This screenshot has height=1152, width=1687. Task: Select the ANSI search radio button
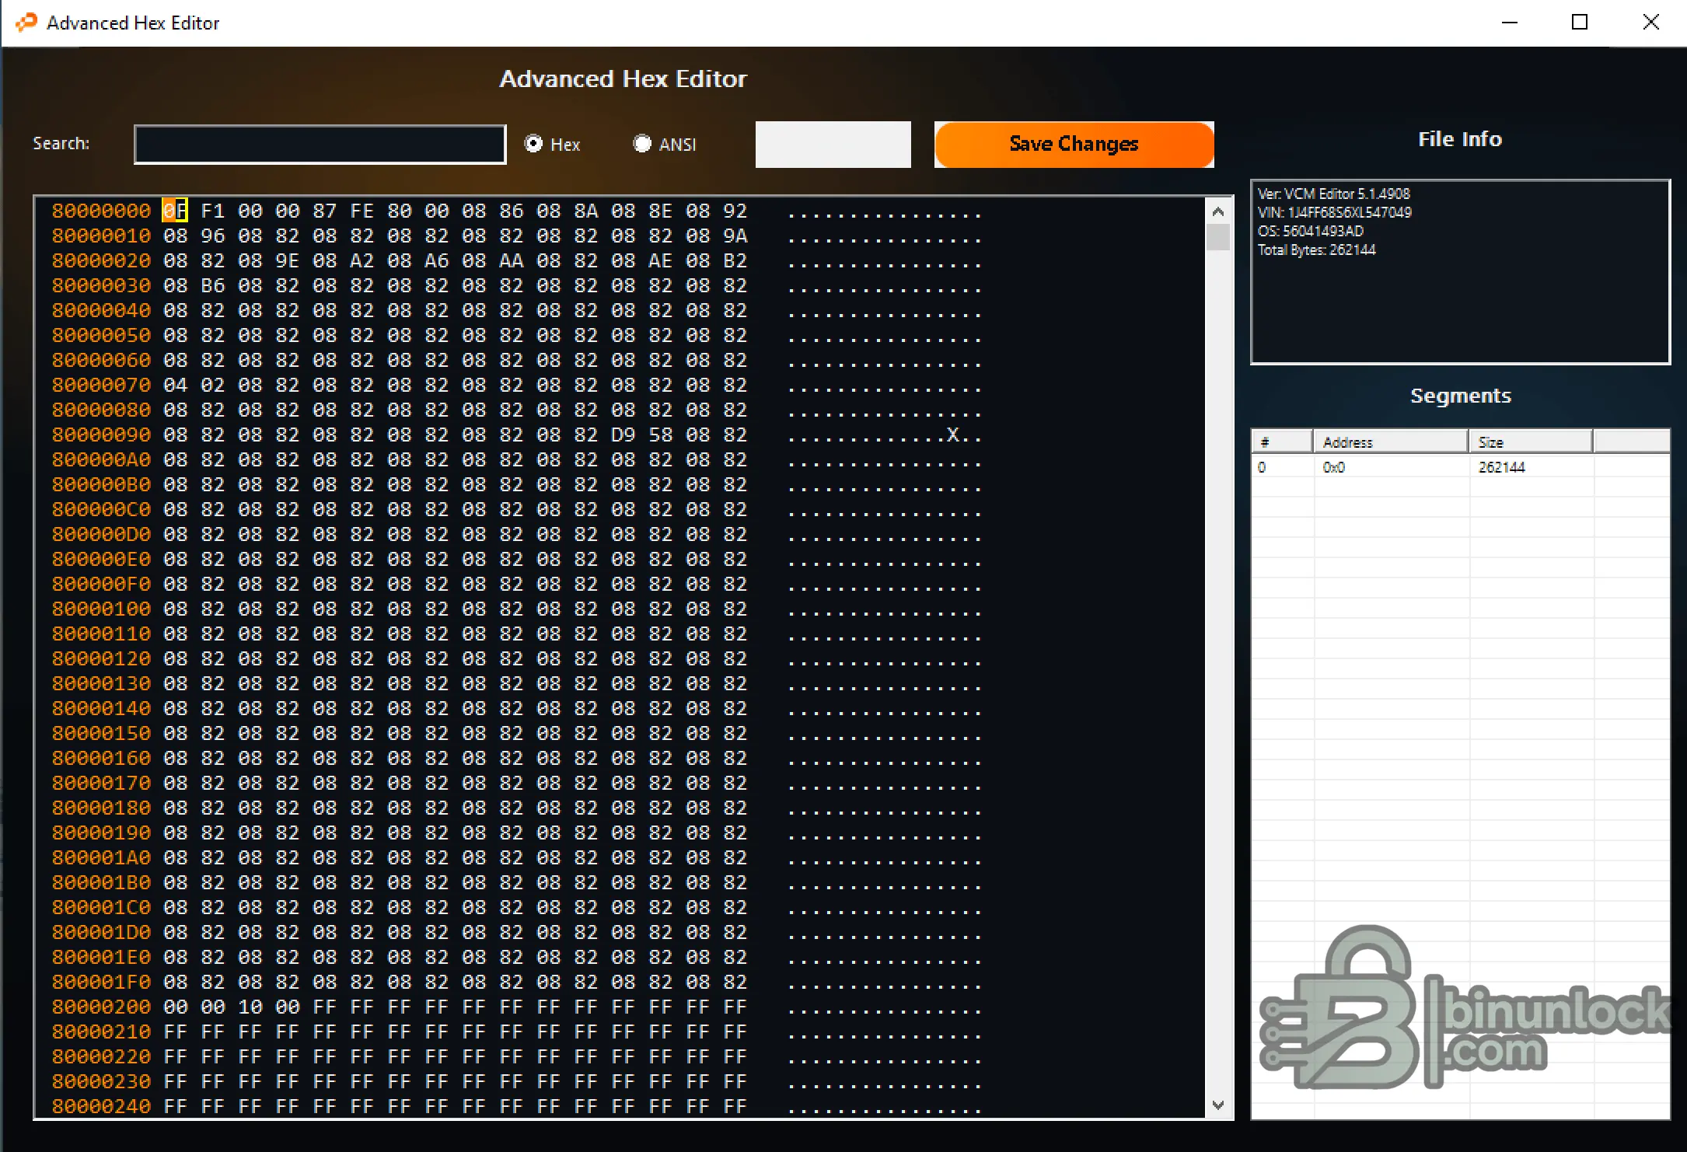[642, 144]
